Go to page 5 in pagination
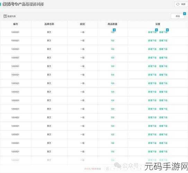188x173 pixels. 141,169
